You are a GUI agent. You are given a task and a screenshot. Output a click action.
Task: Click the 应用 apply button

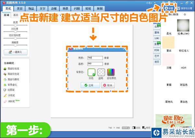(90, 85)
